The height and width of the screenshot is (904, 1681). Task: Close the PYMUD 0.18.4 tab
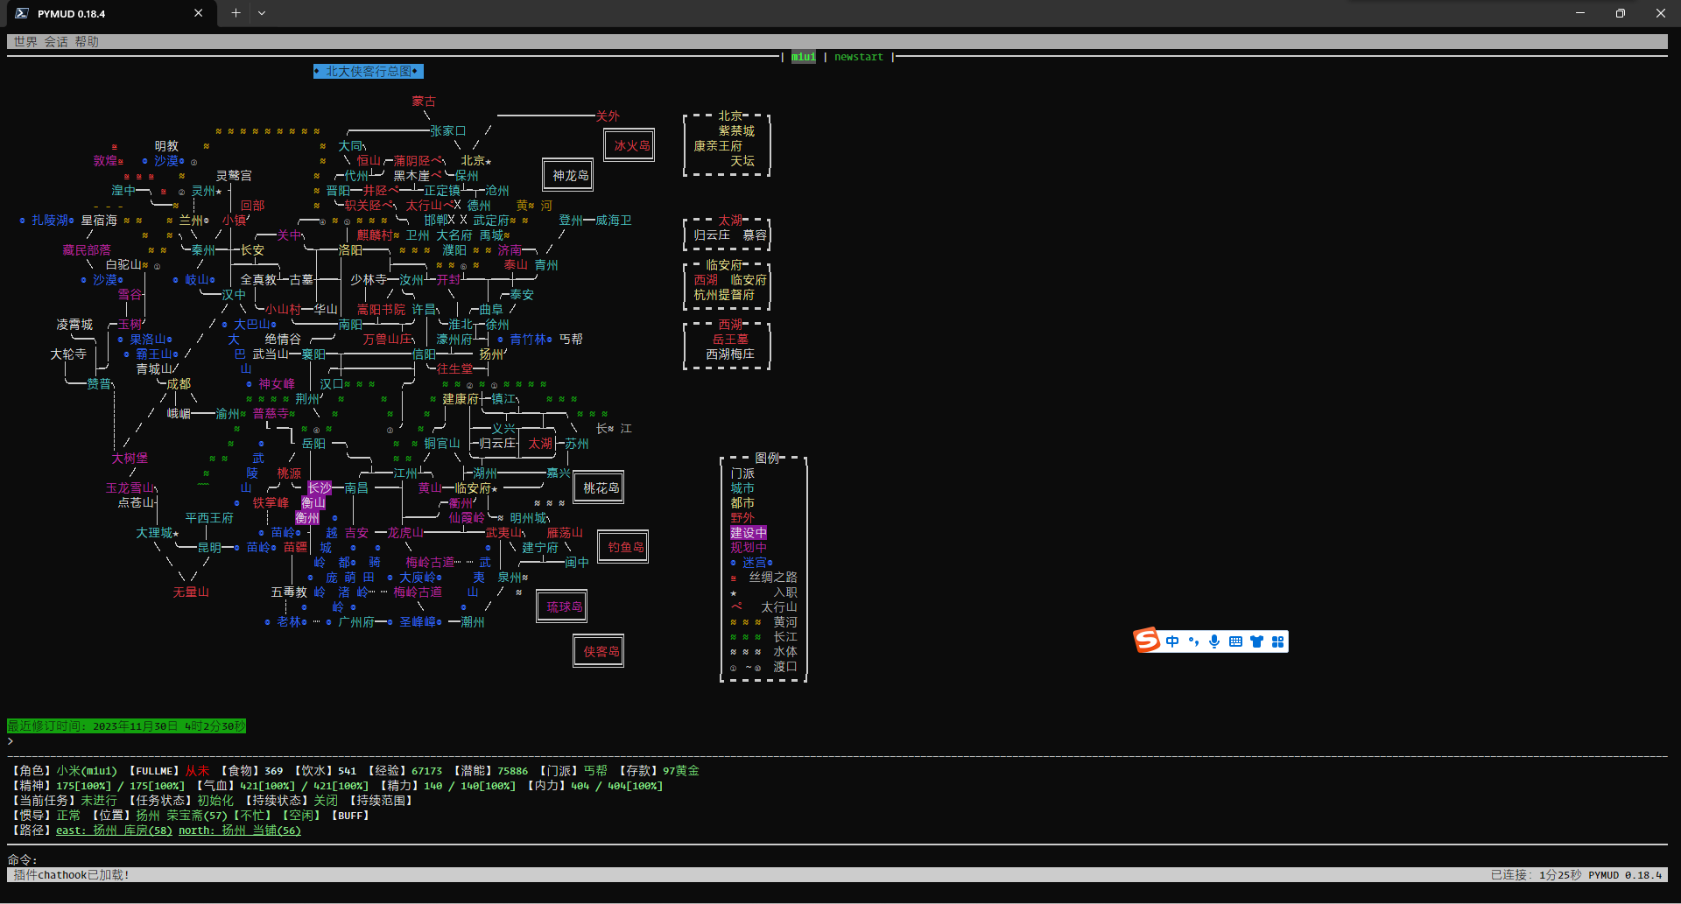tap(199, 13)
